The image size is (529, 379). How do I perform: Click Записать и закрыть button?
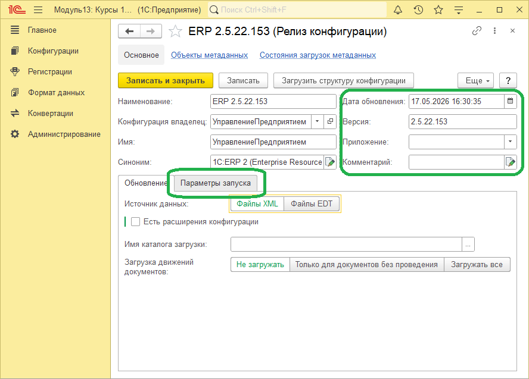pyautogui.click(x=166, y=80)
